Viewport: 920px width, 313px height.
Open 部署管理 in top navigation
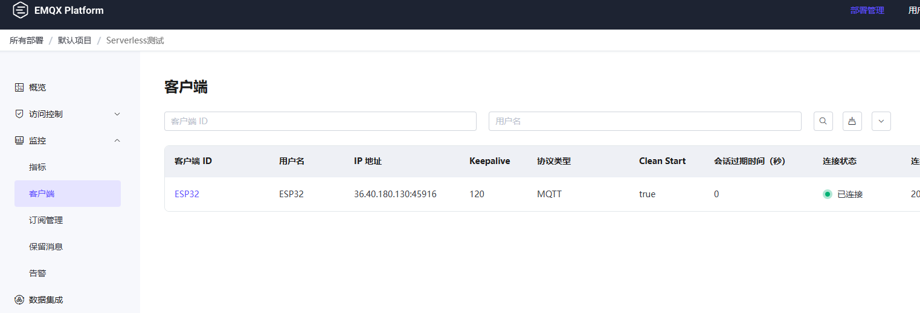(867, 10)
